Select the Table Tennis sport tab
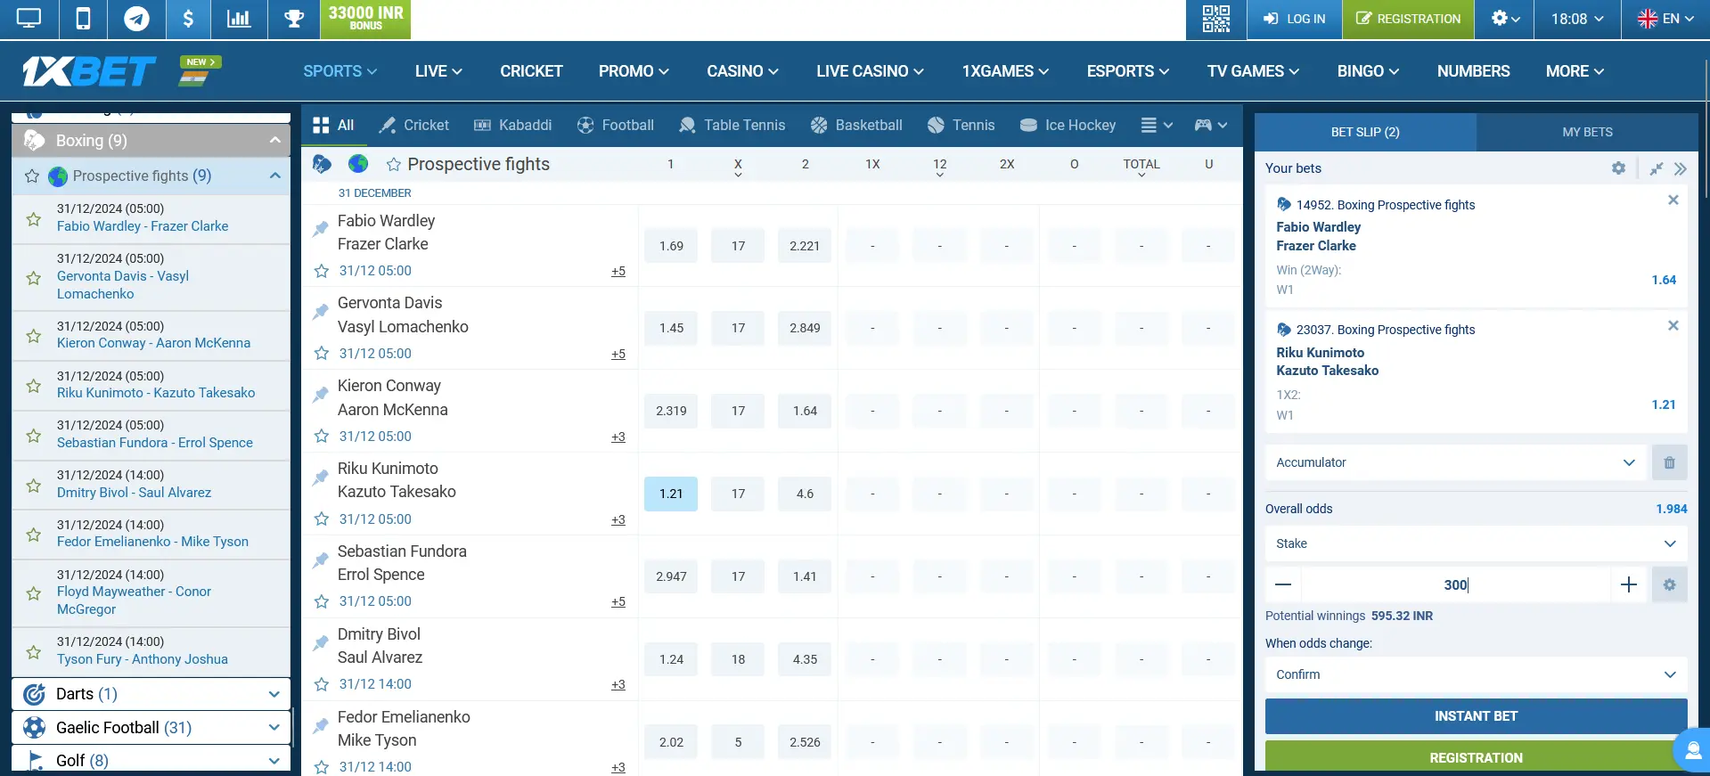Image resolution: width=1710 pixels, height=776 pixels. pos(732,126)
